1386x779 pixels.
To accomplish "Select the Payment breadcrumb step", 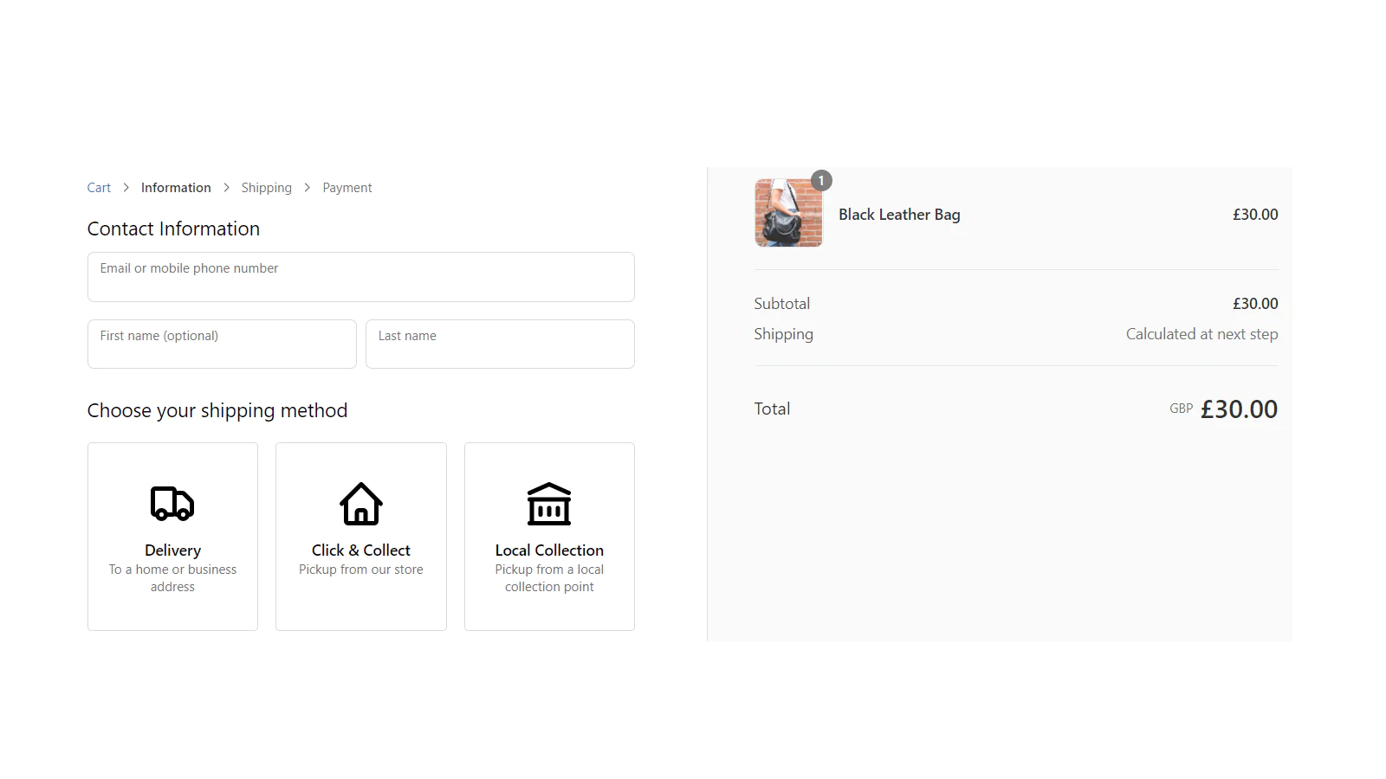I will pyautogui.click(x=347, y=188).
